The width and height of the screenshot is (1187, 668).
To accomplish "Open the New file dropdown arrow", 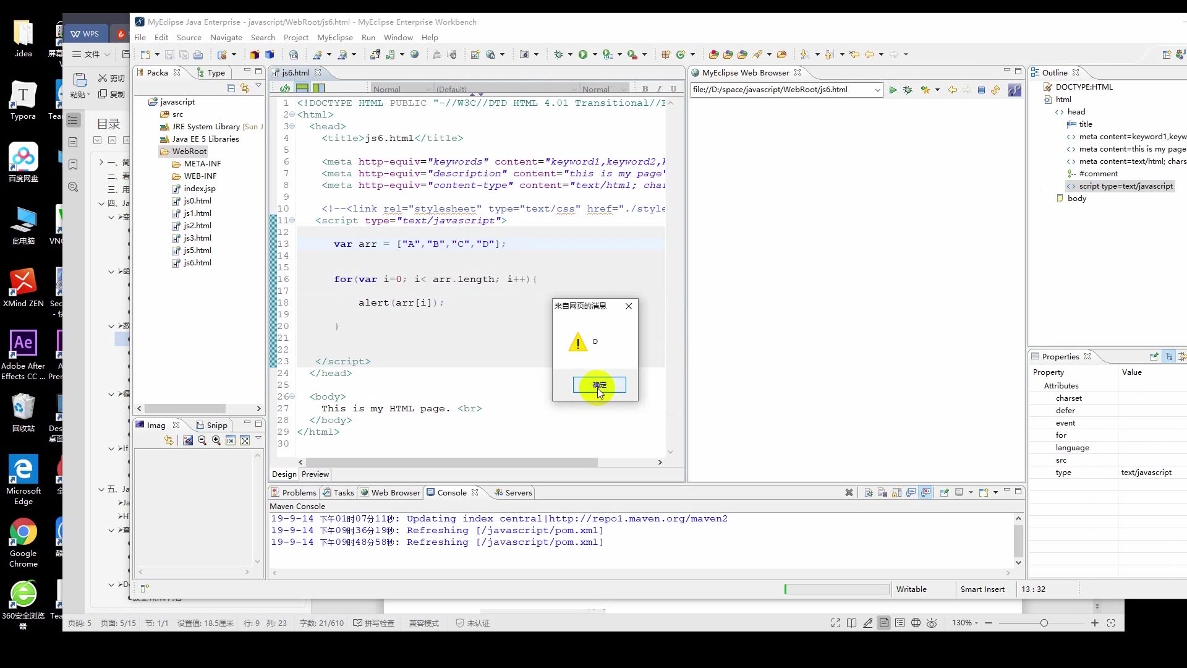I will tap(157, 54).
